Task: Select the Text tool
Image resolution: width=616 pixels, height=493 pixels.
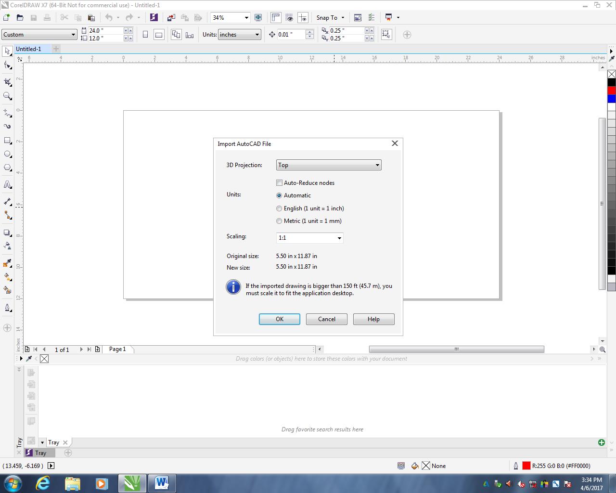Action: click(x=7, y=184)
